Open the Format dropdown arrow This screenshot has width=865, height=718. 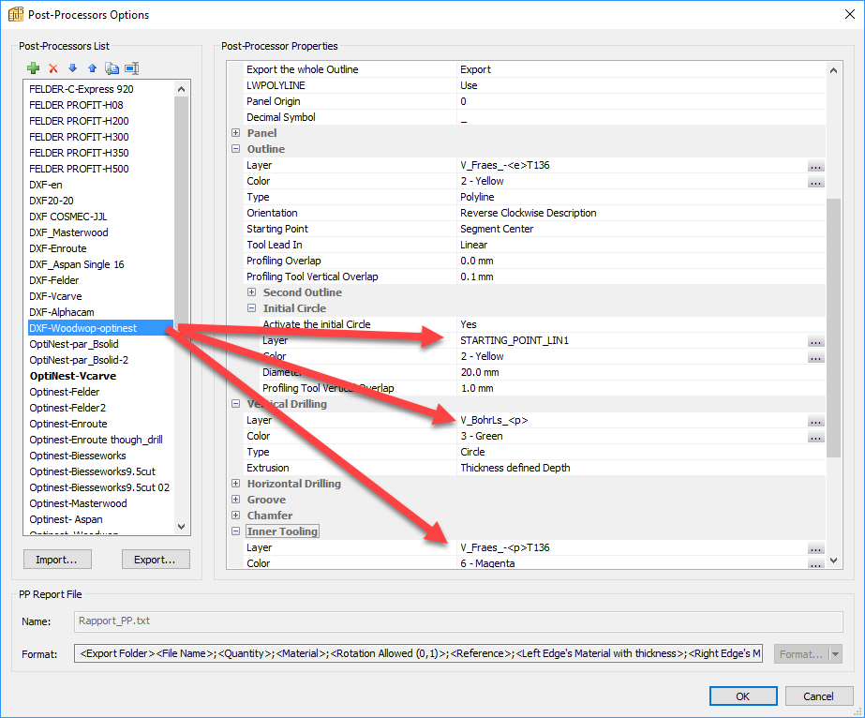click(836, 654)
